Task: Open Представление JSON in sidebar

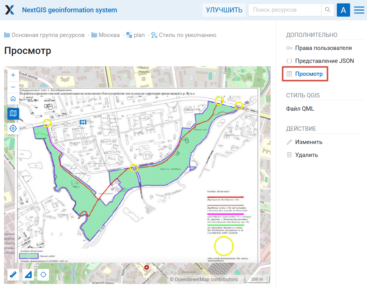Action: 324,61
